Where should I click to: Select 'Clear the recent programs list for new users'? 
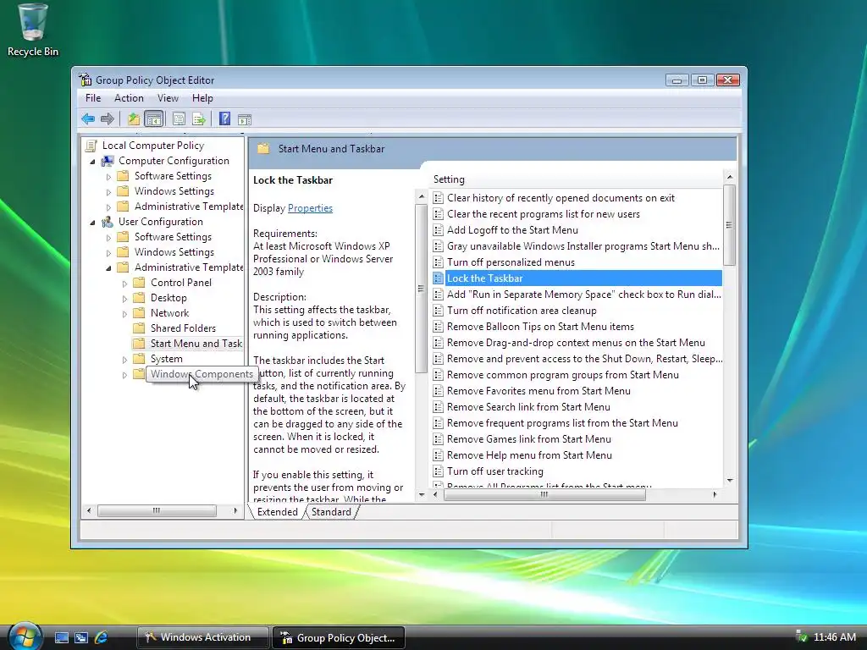tap(543, 214)
